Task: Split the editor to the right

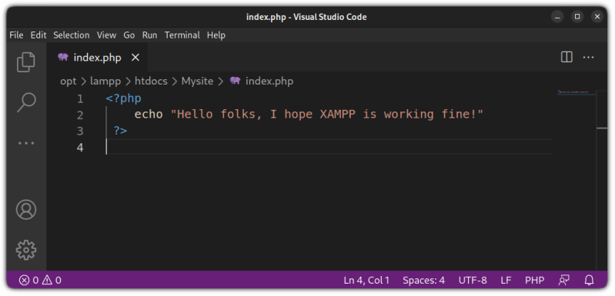Action: [x=567, y=58]
